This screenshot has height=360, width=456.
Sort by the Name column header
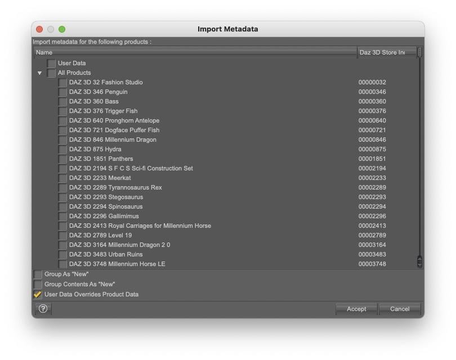tap(194, 52)
